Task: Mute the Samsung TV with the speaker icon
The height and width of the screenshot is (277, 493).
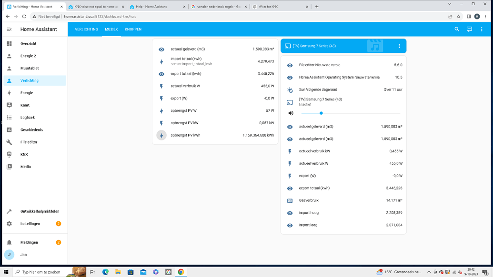Action: pos(290,113)
